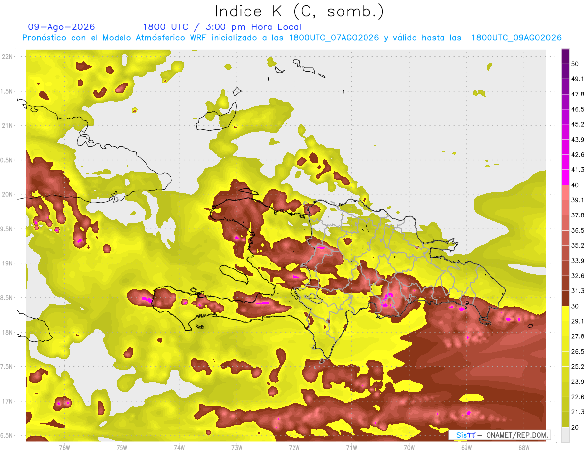Viewport: 588px width, 454px height.
Task: Click the '70W' longitude axis label
Action: (409, 448)
